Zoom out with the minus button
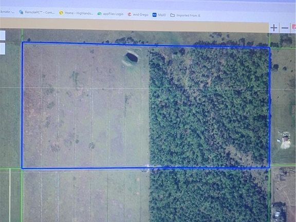The width and height of the screenshot is (296, 222). (285, 28)
